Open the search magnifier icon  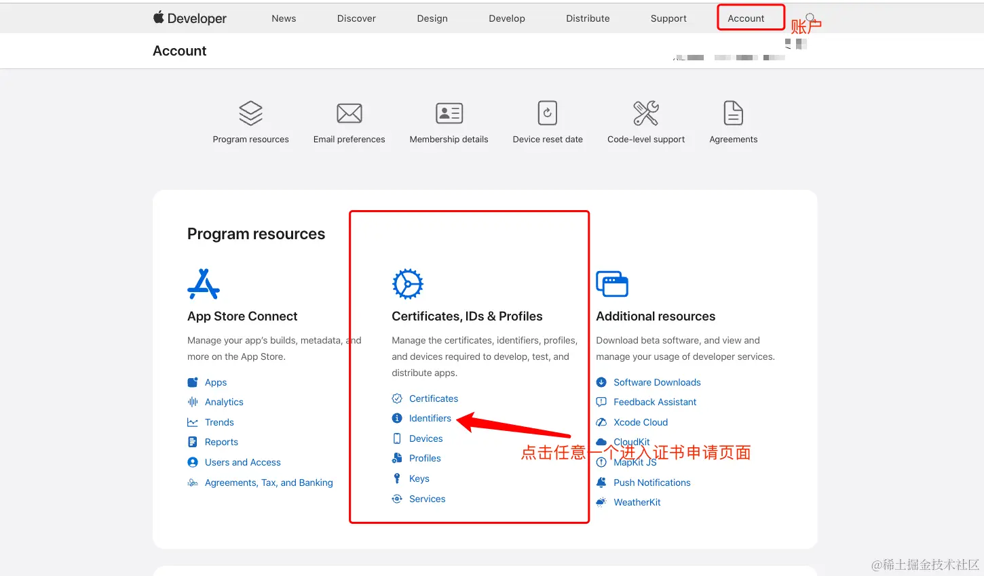tap(810, 18)
